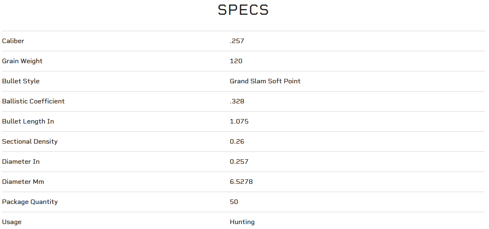
Task: Select the 0.257 diameter value
Action: point(239,162)
